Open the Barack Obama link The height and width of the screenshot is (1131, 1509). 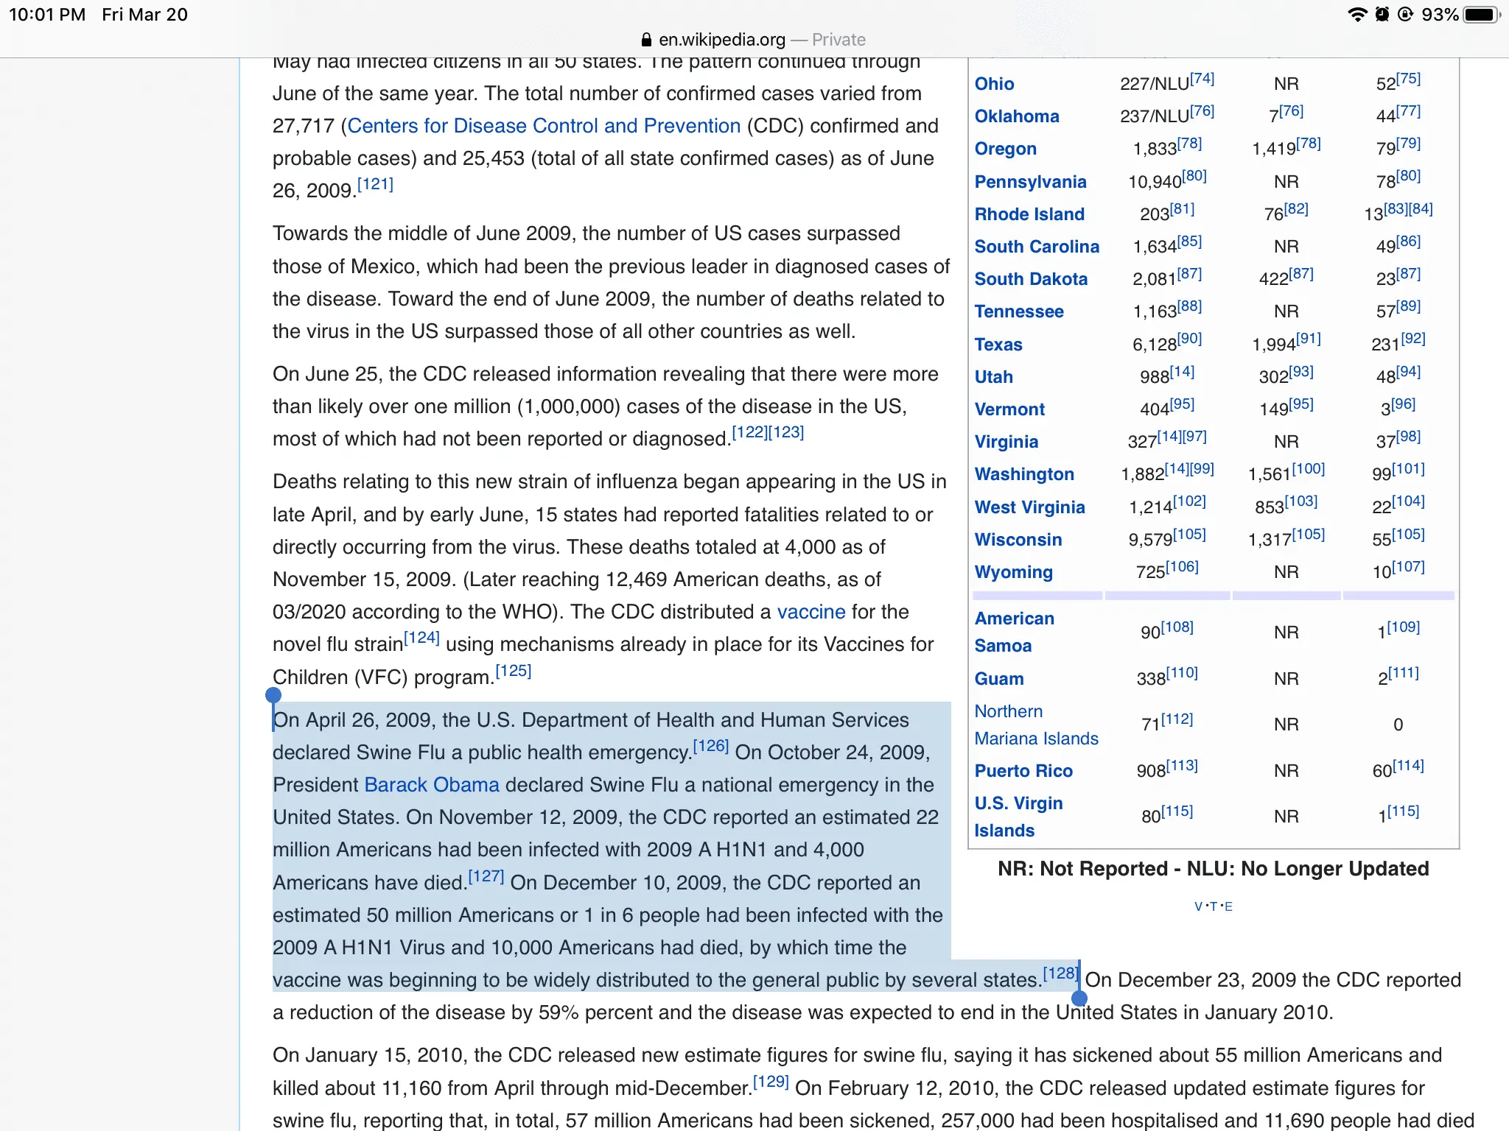click(432, 785)
